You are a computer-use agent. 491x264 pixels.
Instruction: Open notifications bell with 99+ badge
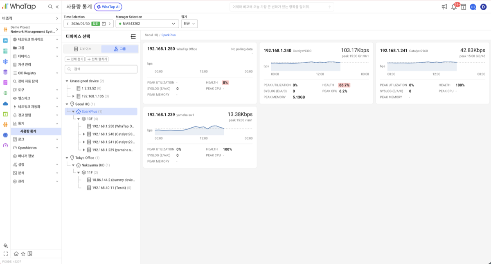(454, 7)
